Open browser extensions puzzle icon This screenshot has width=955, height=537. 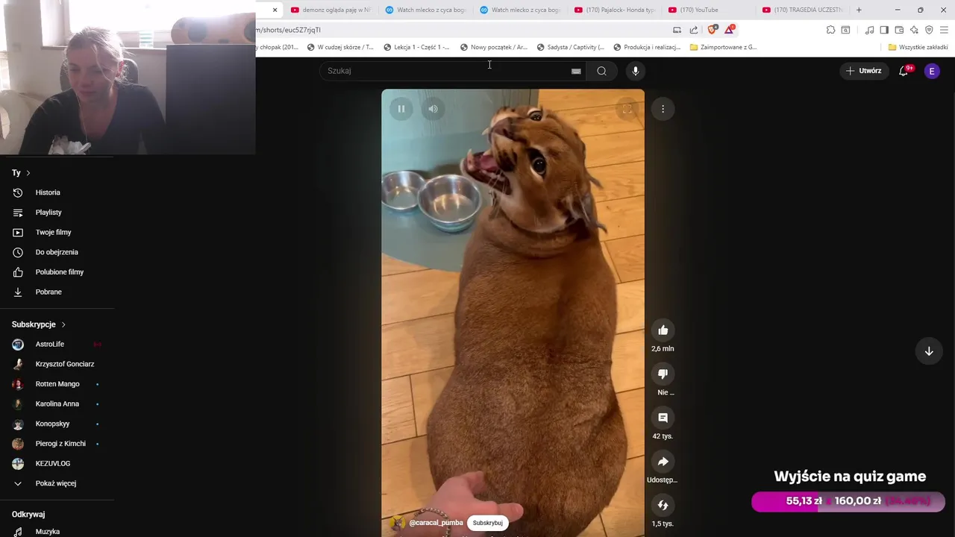(830, 30)
